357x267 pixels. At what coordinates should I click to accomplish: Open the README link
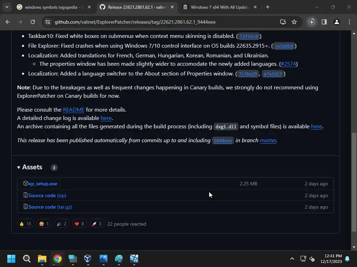[x=74, y=110]
